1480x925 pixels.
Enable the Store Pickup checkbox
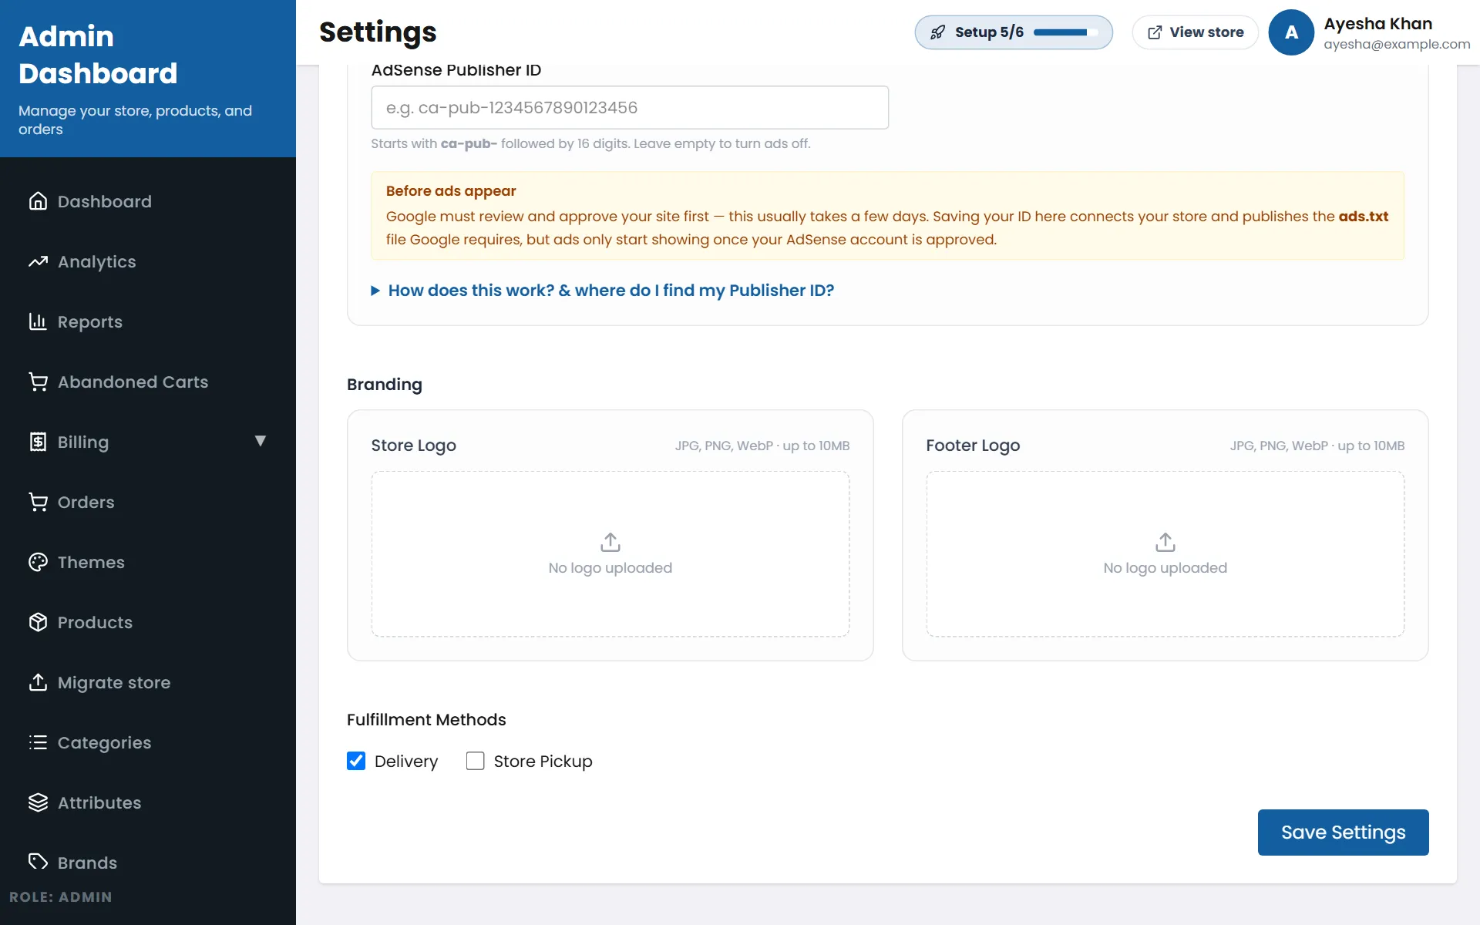point(476,761)
